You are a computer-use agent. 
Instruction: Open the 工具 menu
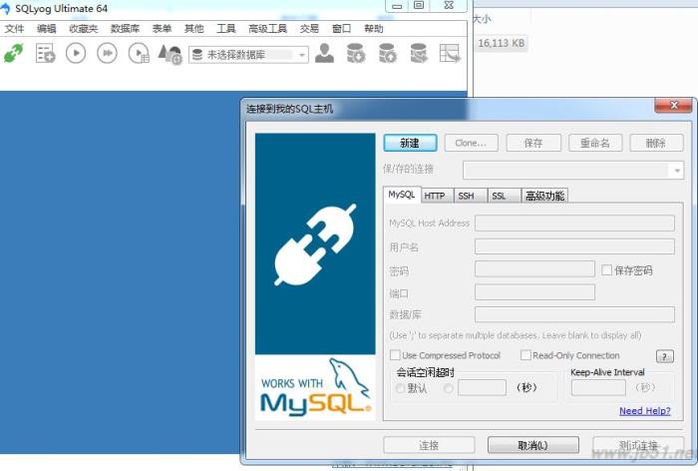tap(226, 29)
